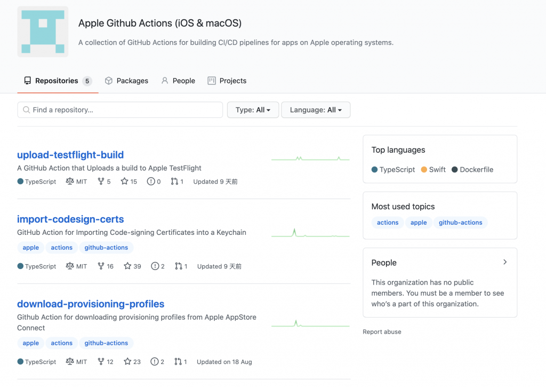Click the issues icon for import-codesign-certs

coord(155,266)
